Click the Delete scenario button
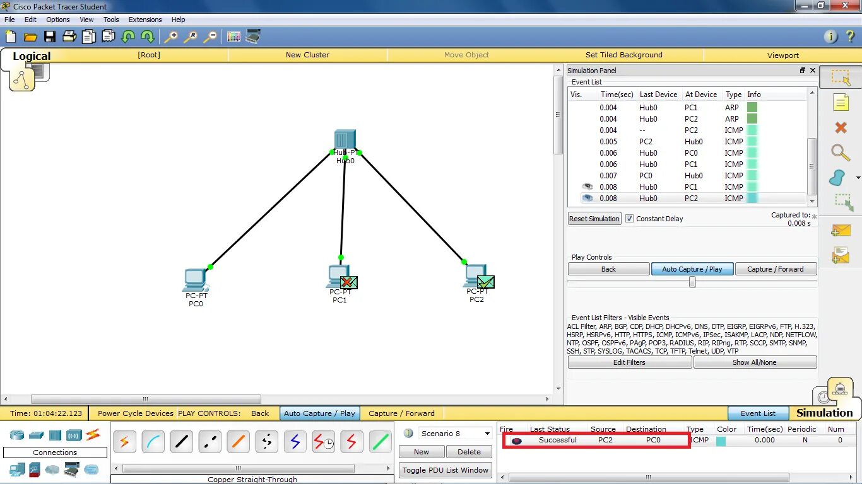This screenshot has height=484, width=862. [x=469, y=452]
